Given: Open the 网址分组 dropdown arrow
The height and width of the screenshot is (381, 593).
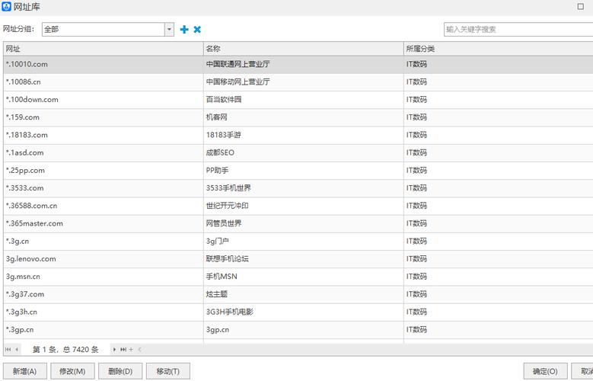Looking at the screenshot, I should pyautogui.click(x=169, y=30).
